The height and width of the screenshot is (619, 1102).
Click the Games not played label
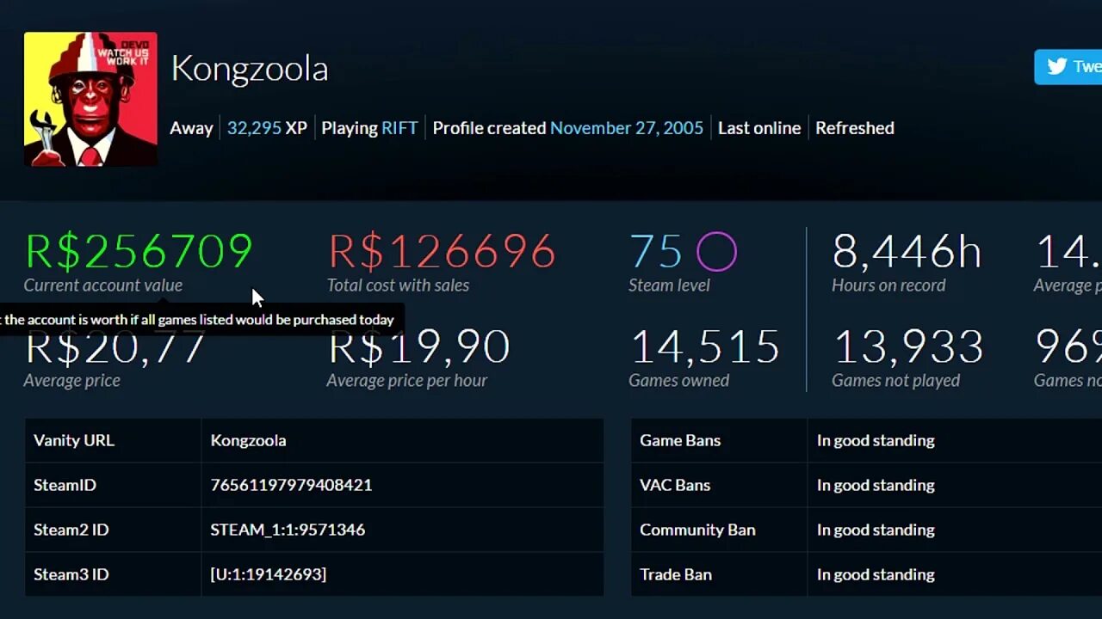[895, 381]
